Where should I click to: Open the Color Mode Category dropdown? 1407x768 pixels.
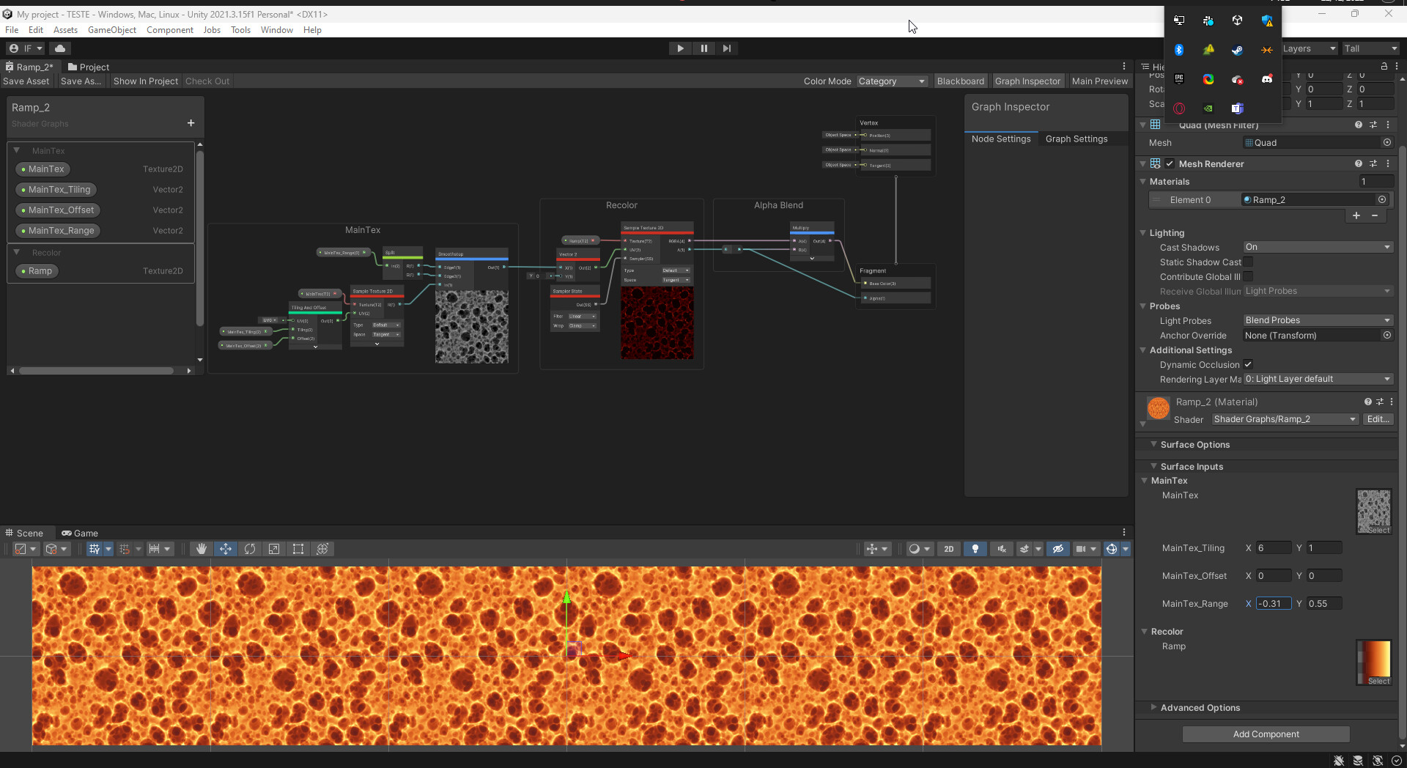pos(891,81)
